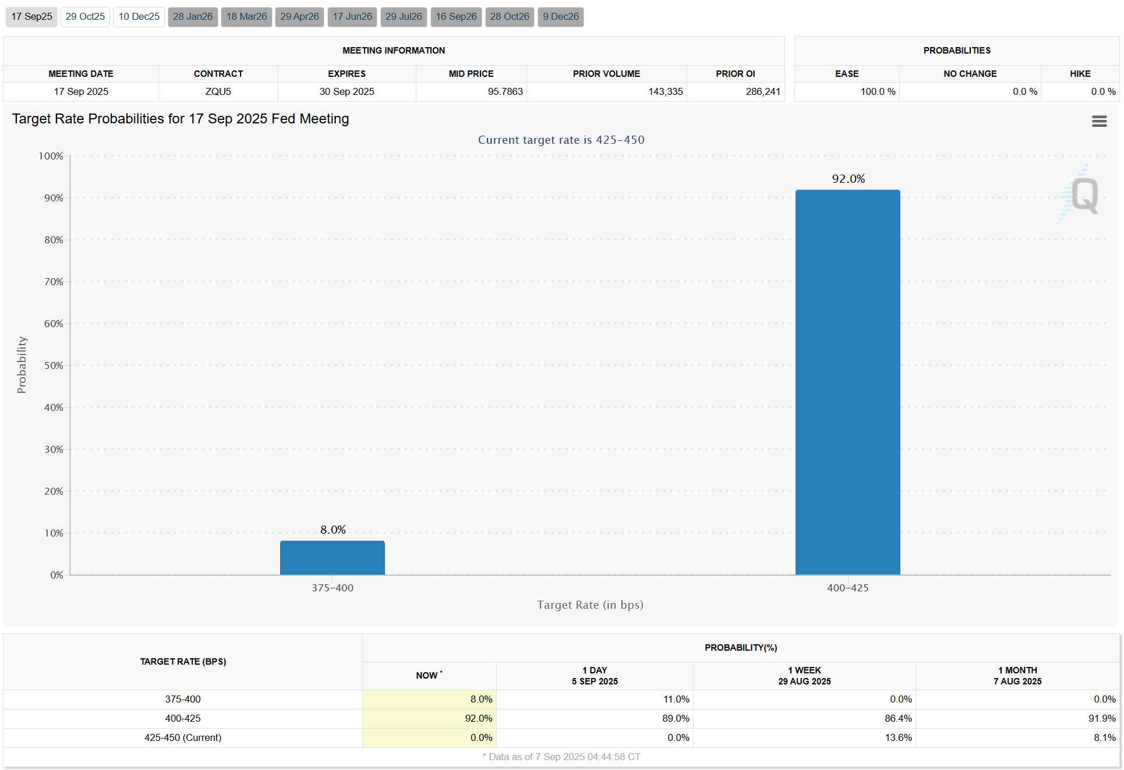Open the 10 Dec25 meeting tab
This screenshot has height=770, width=1124.
click(139, 16)
